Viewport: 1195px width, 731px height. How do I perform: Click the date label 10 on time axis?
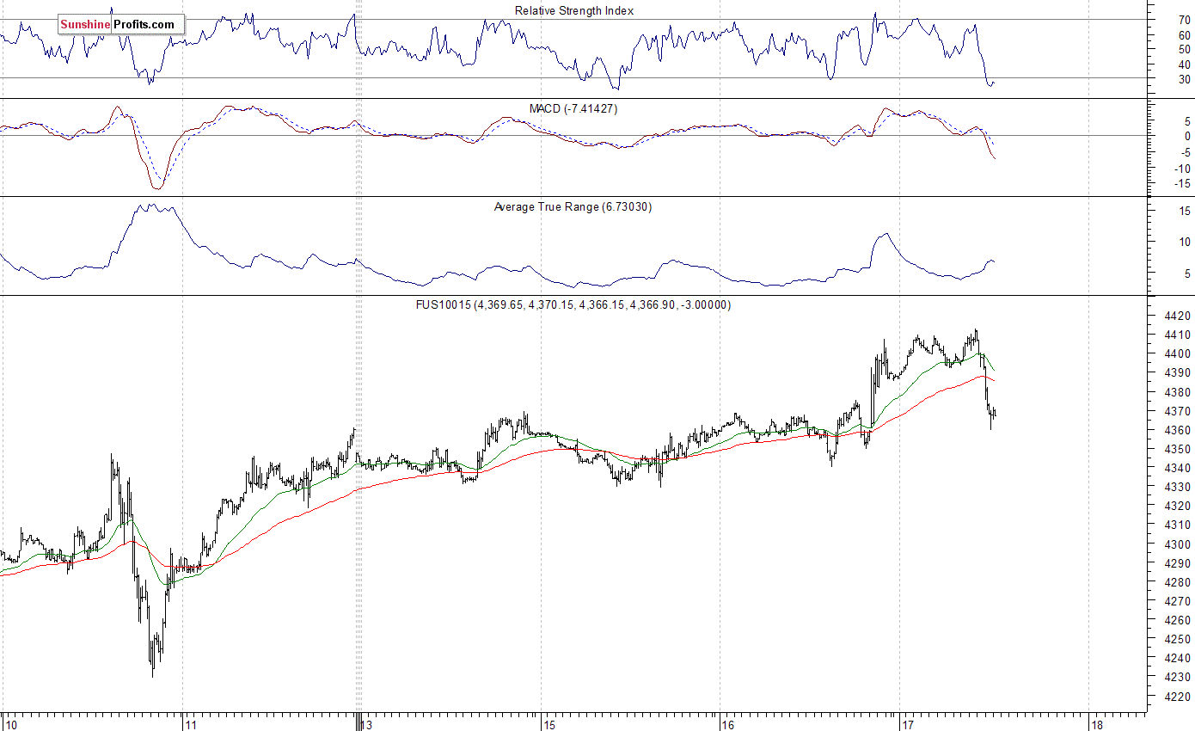pos(10,724)
